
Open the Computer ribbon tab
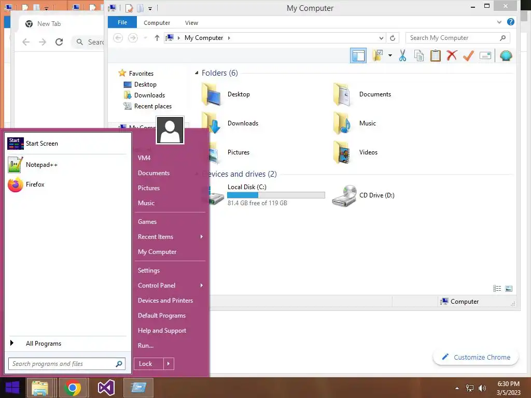[157, 23]
